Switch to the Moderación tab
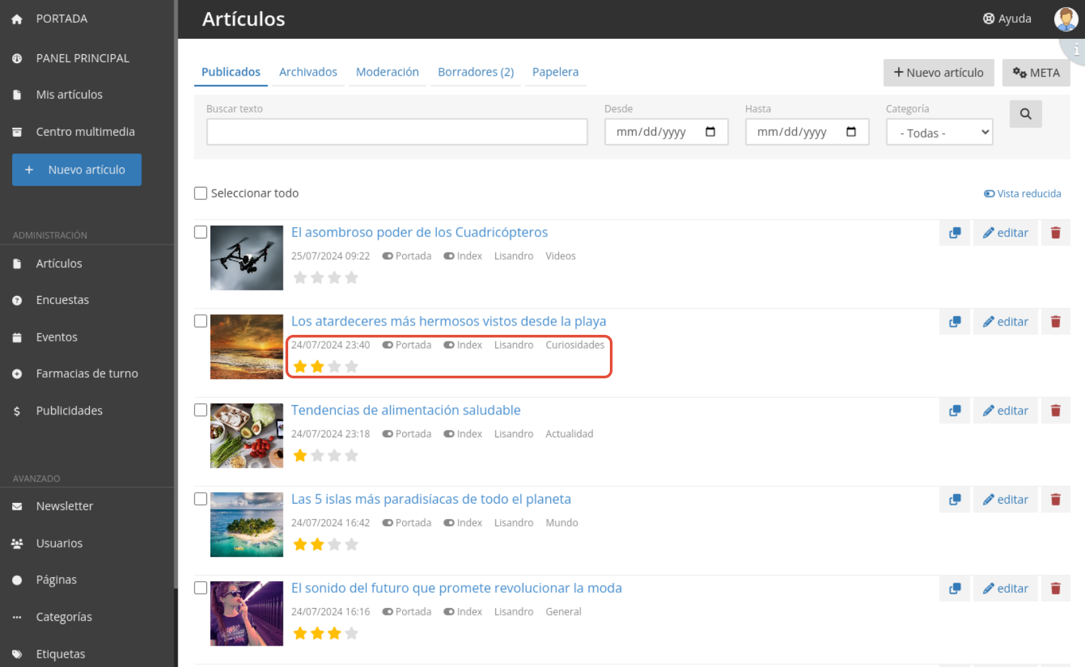The height and width of the screenshot is (667, 1085). point(387,72)
